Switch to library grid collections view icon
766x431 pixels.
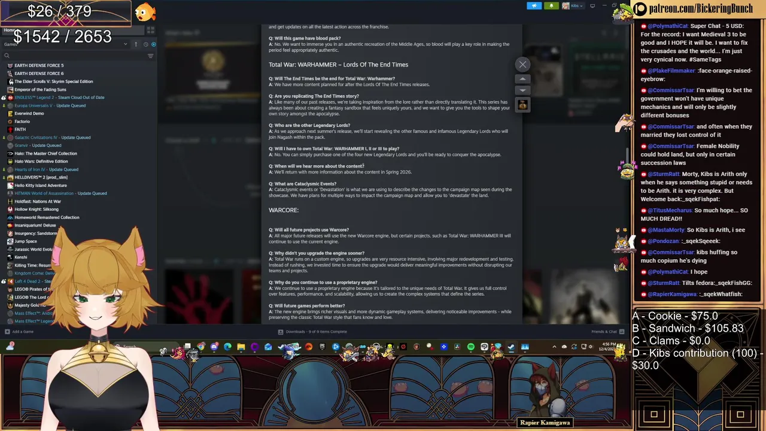(x=151, y=30)
